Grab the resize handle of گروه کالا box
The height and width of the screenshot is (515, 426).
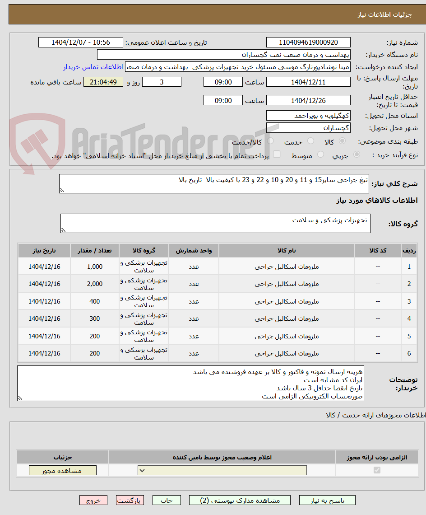click(x=63, y=230)
